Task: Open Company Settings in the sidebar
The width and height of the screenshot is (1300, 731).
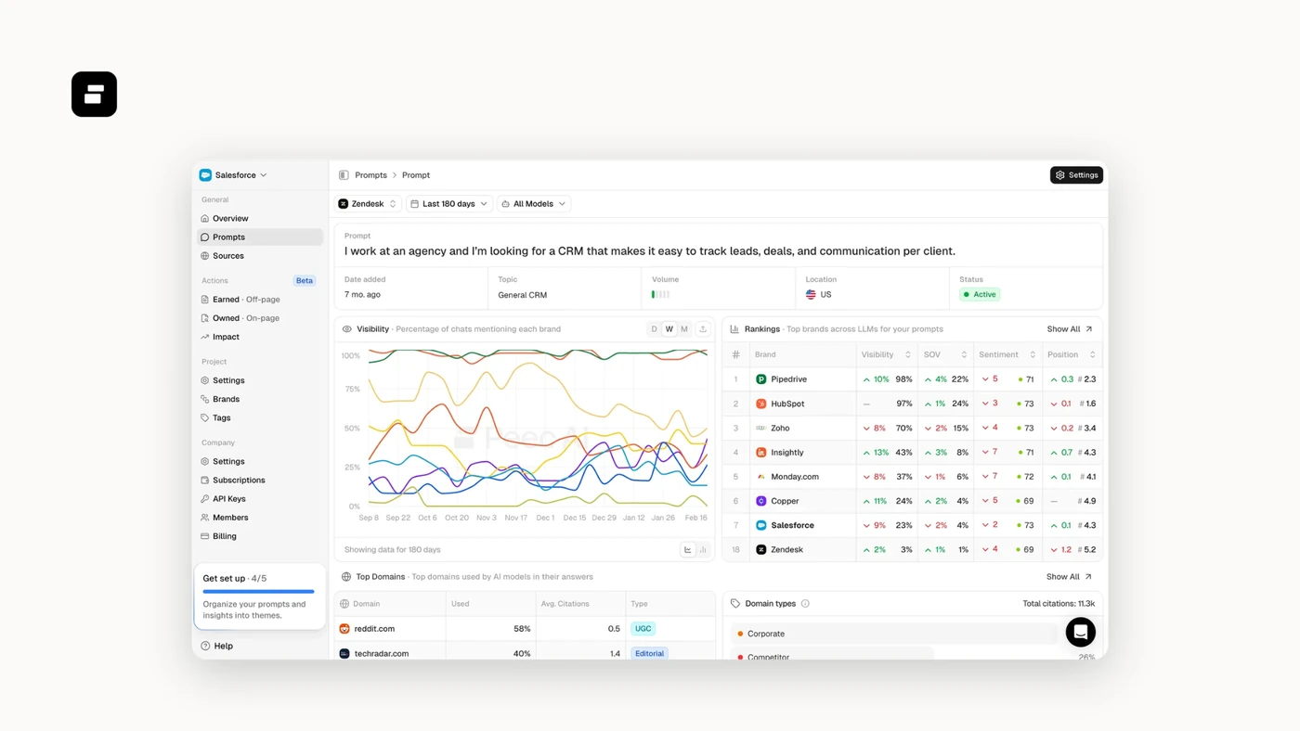Action: point(260,461)
